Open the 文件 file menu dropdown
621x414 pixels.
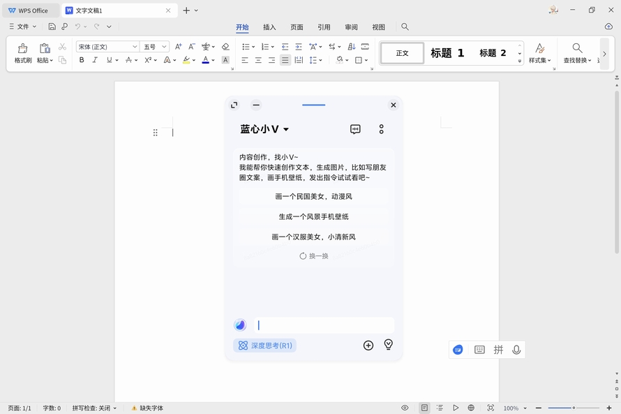pyautogui.click(x=23, y=27)
